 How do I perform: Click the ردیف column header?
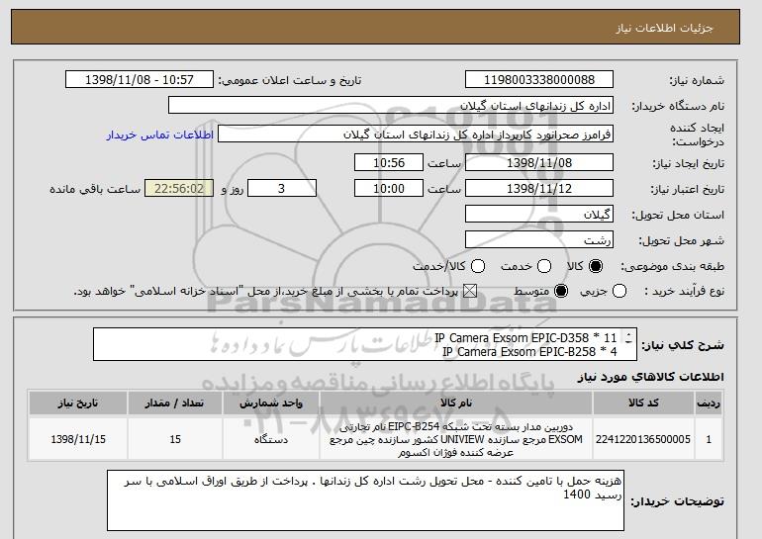tap(708, 404)
